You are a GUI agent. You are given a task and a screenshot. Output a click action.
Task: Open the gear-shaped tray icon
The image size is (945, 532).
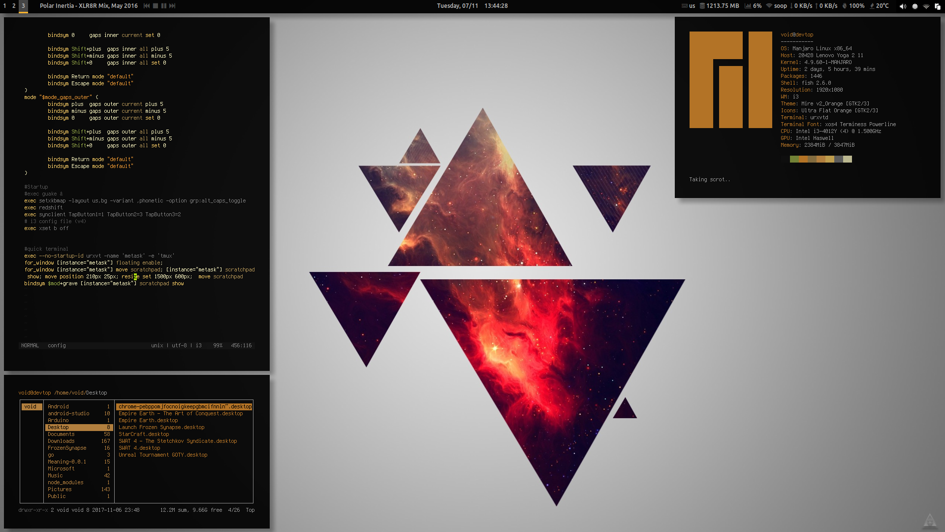coord(915,6)
